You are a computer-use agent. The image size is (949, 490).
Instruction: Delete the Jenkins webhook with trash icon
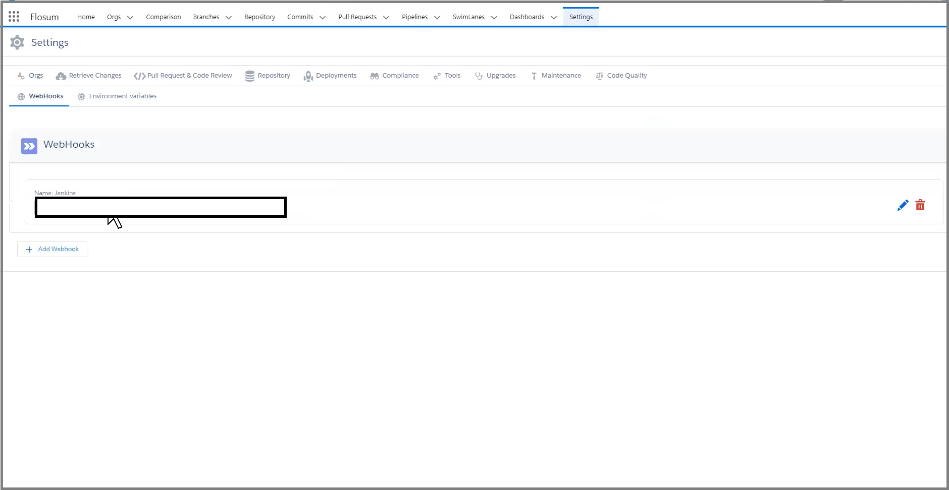point(920,205)
